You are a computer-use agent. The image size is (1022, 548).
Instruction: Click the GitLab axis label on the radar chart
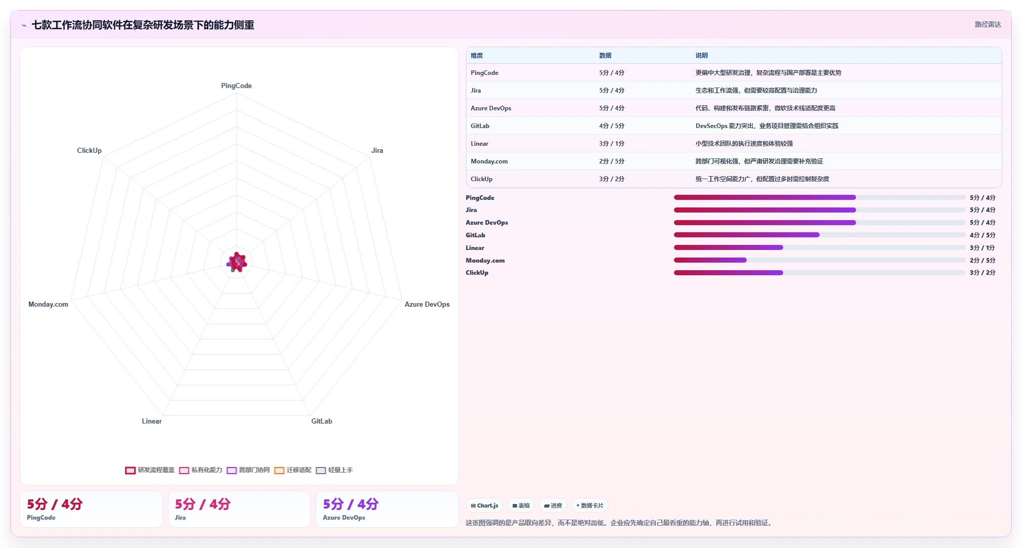click(x=322, y=421)
